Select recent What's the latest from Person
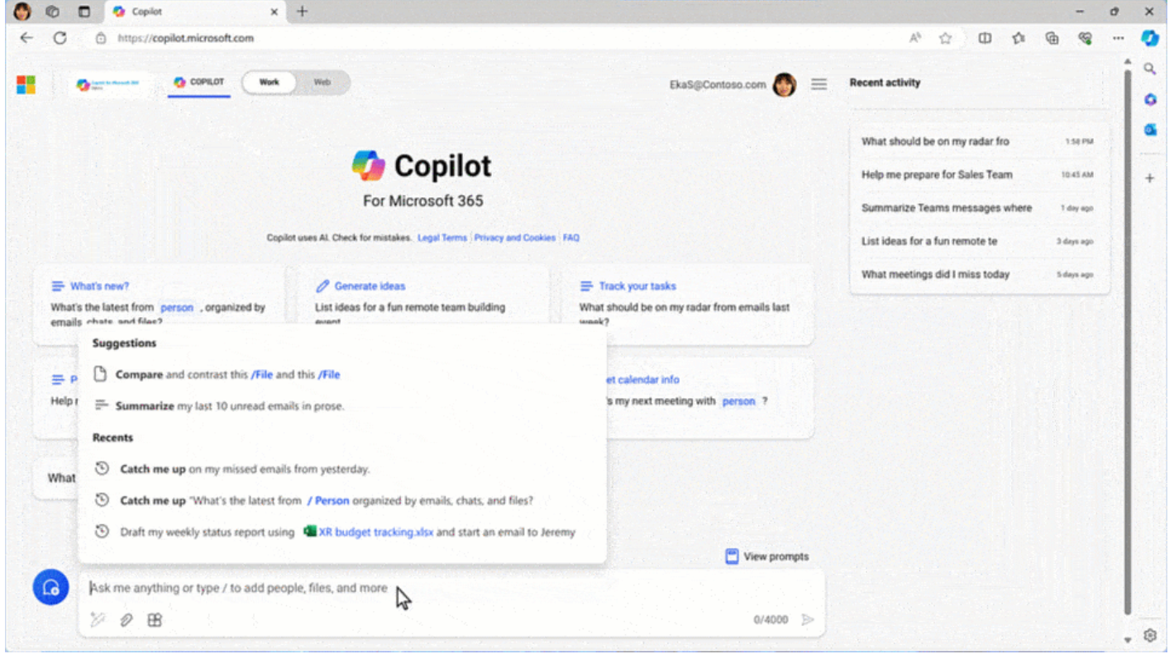This screenshot has height=654, width=1174. pyautogui.click(x=341, y=500)
